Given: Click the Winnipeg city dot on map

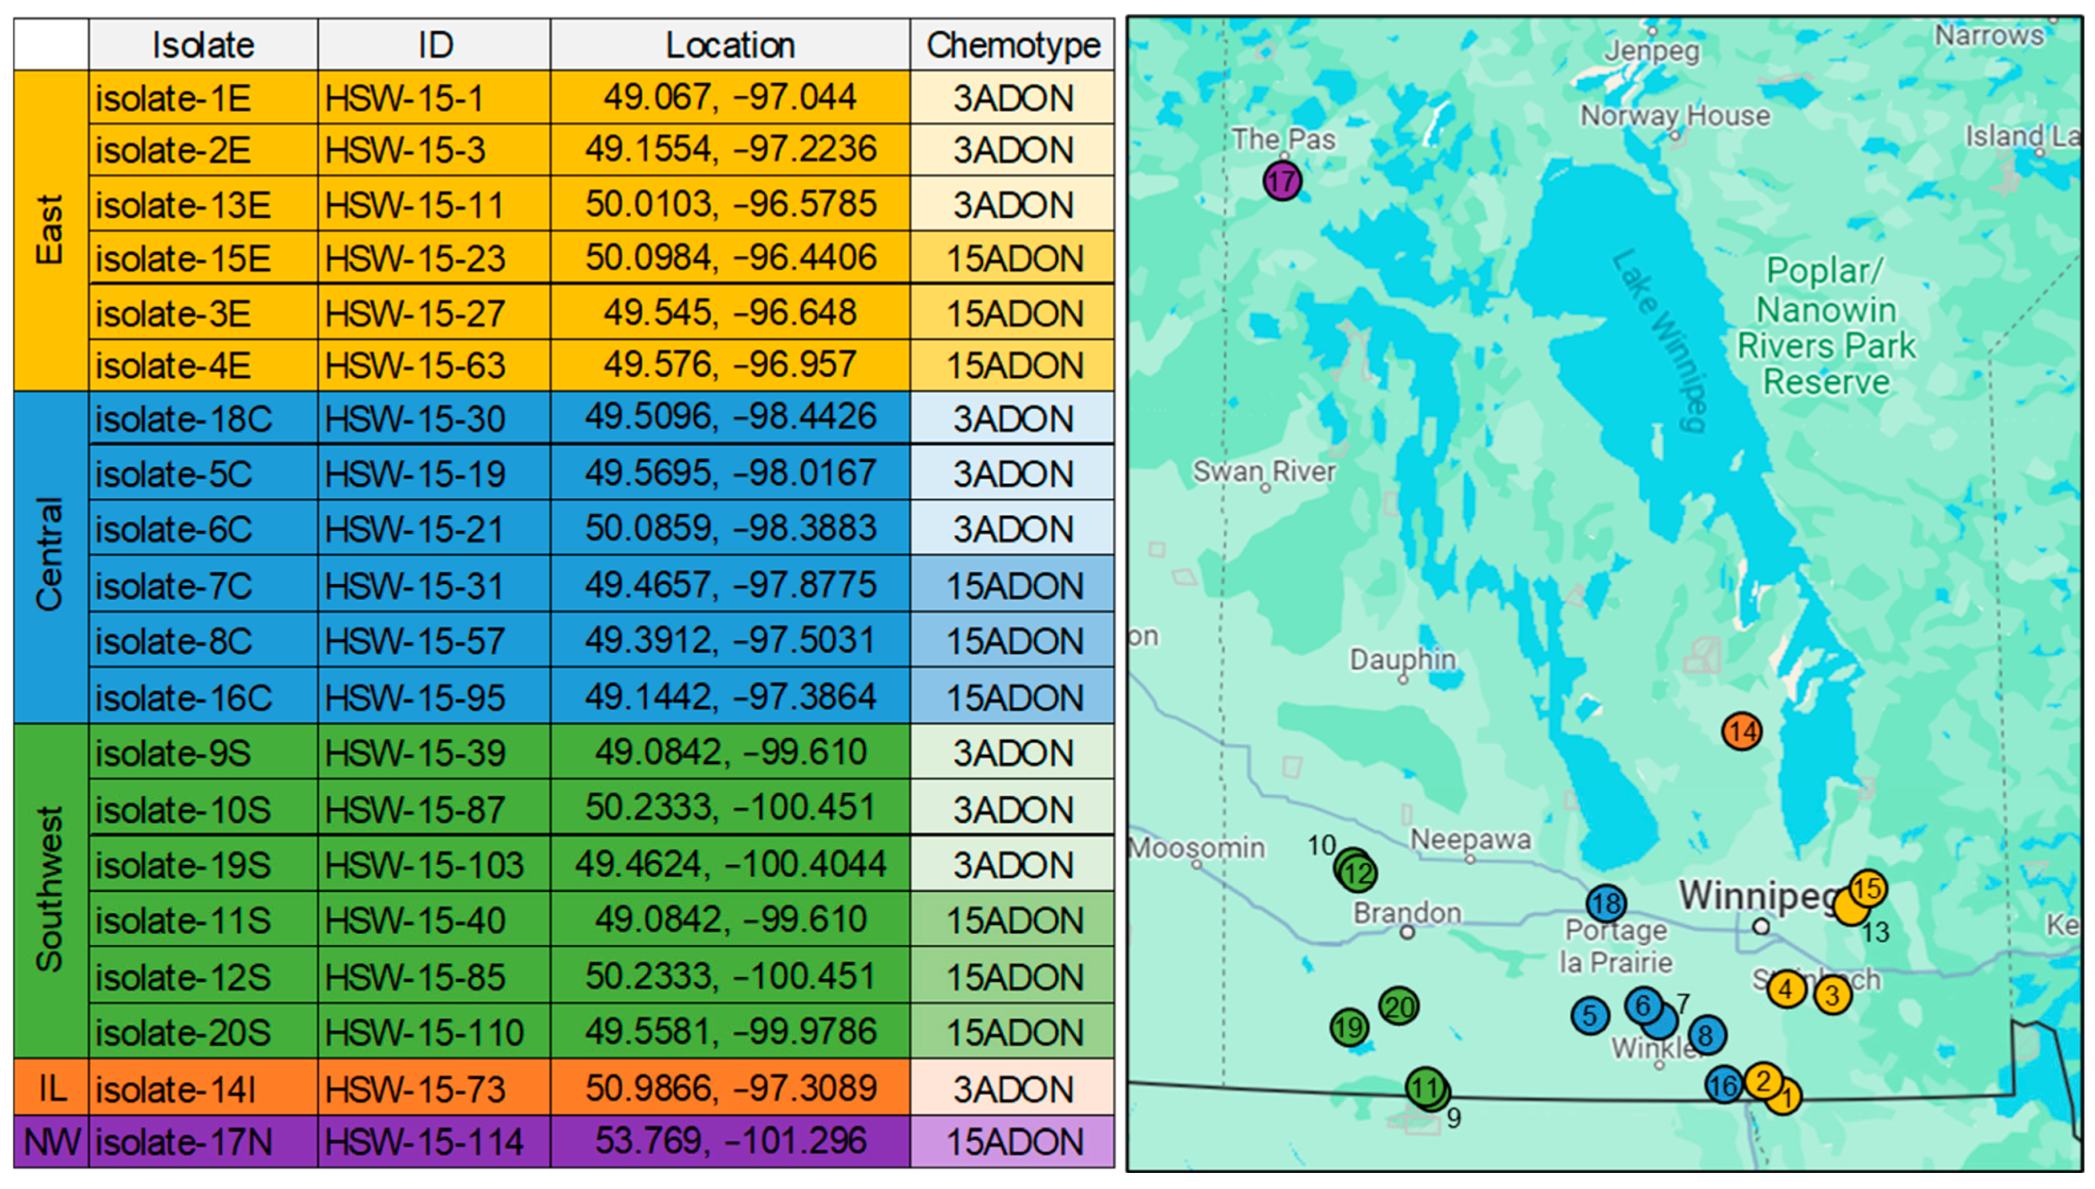Looking at the screenshot, I should [1762, 926].
